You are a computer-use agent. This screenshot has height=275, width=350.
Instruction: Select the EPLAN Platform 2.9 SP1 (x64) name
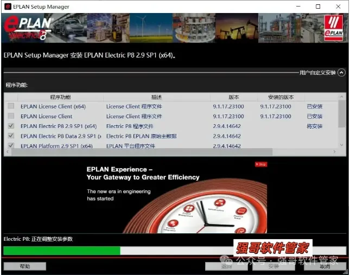[x=56, y=146]
